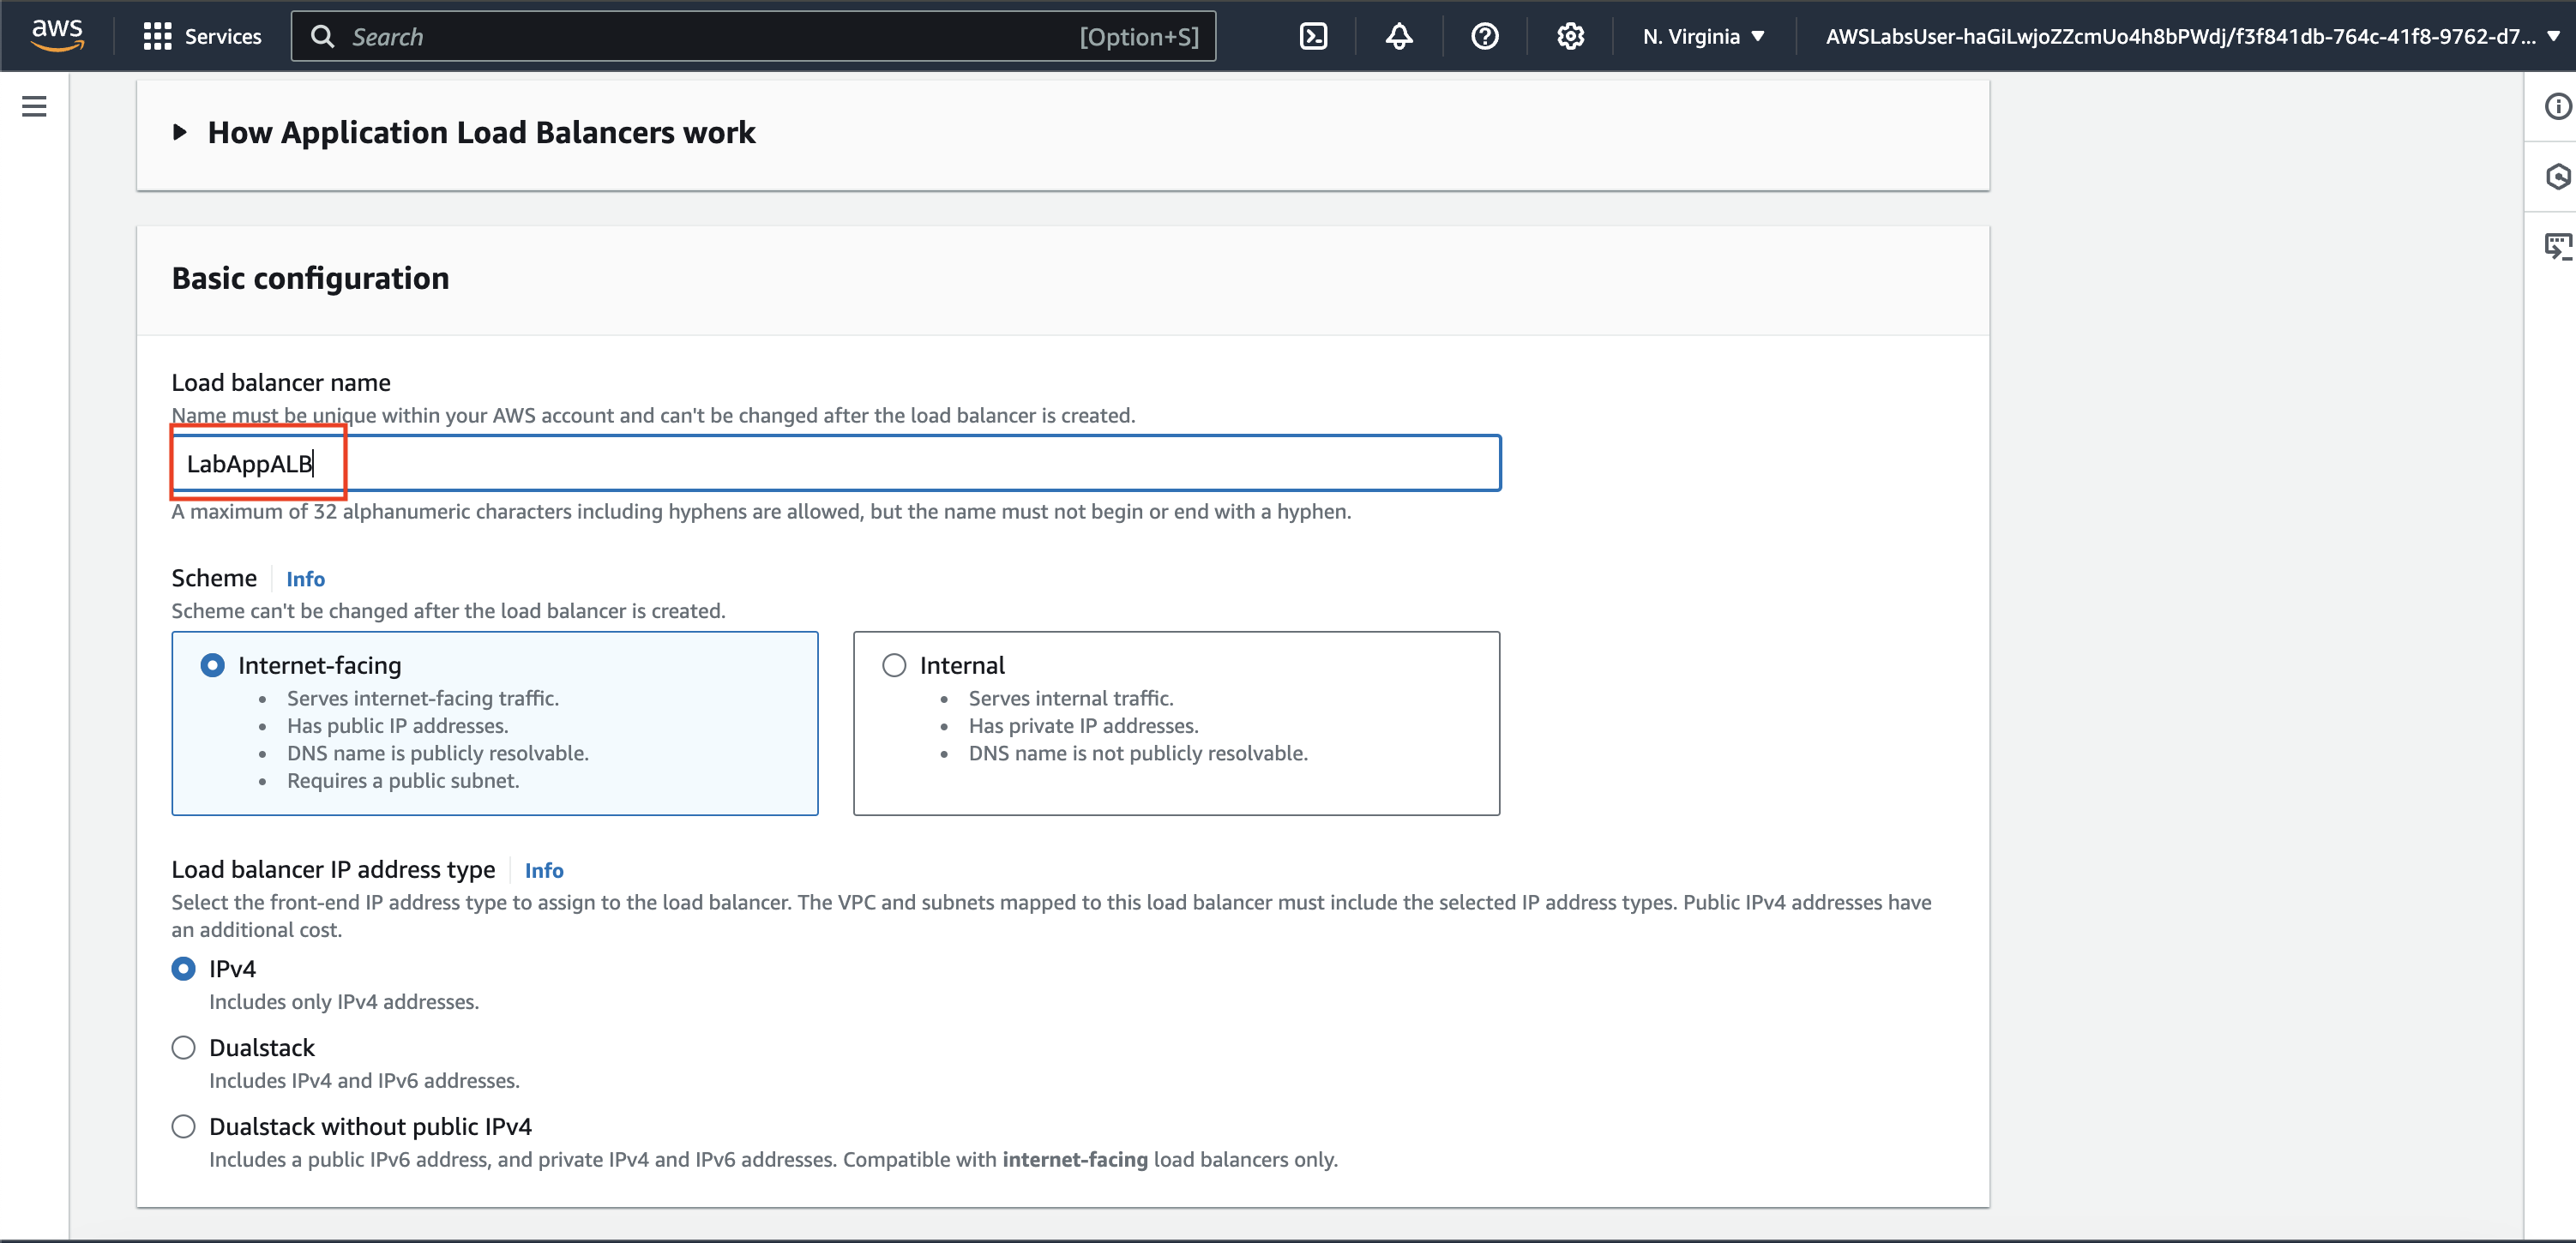Open the help question mark icon
This screenshot has width=2576, height=1243.
[x=1484, y=37]
